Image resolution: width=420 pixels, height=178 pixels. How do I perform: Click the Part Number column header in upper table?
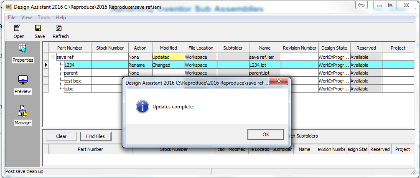pos(70,48)
